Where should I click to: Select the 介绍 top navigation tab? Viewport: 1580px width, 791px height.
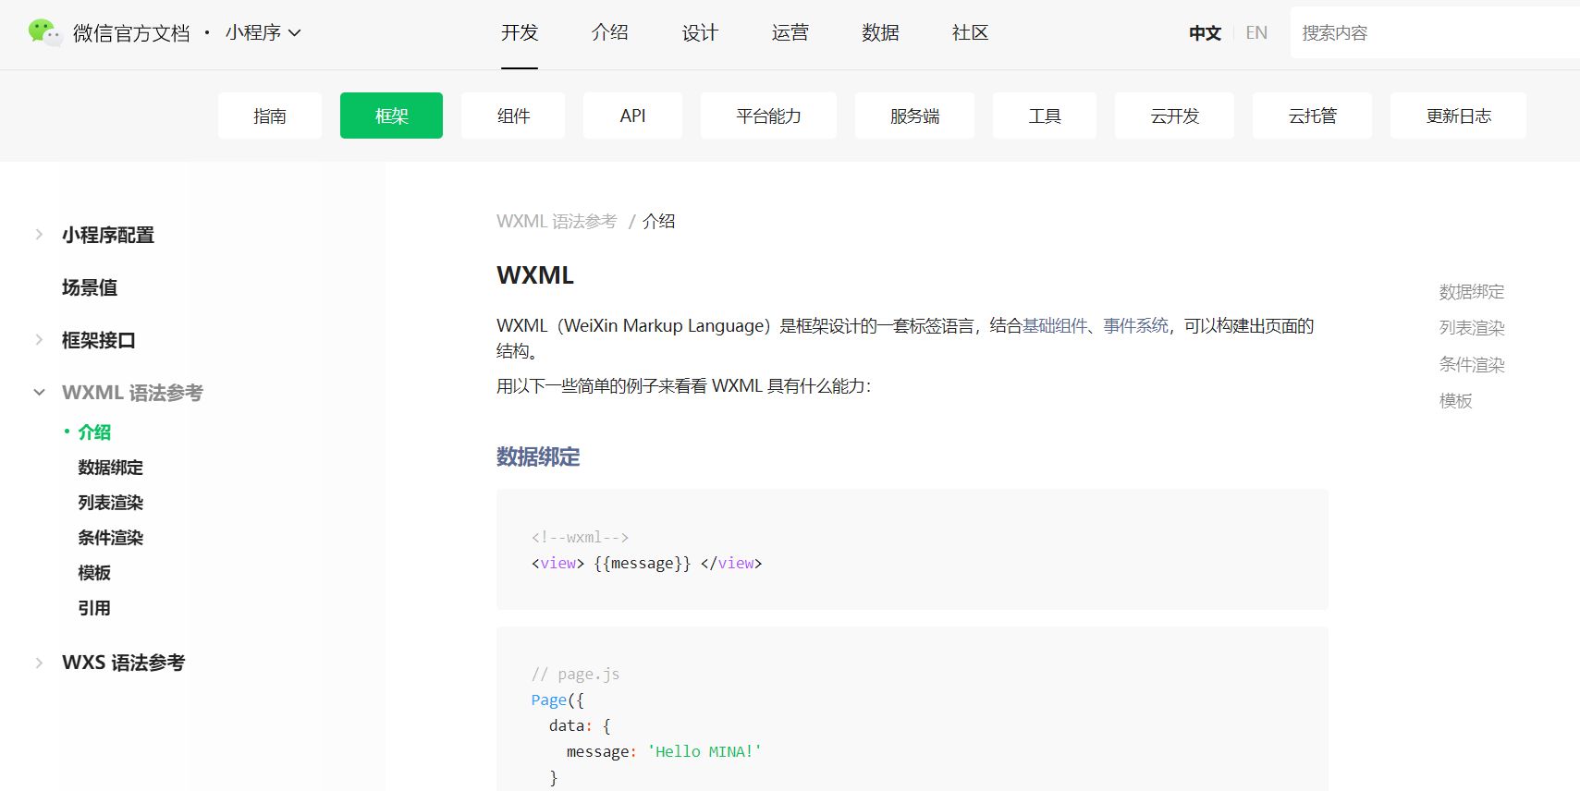tap(610, 32)
